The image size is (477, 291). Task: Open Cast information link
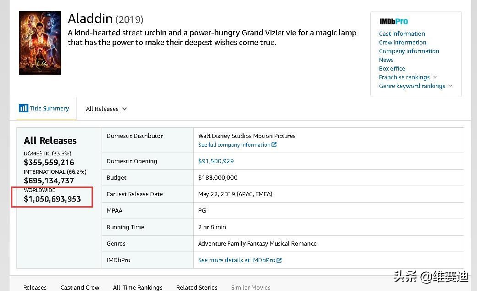pyautogui.click(x=402, y=33)
